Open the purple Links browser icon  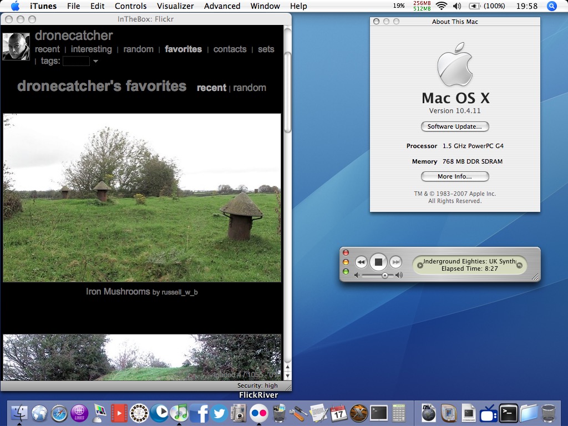(79, 413)
